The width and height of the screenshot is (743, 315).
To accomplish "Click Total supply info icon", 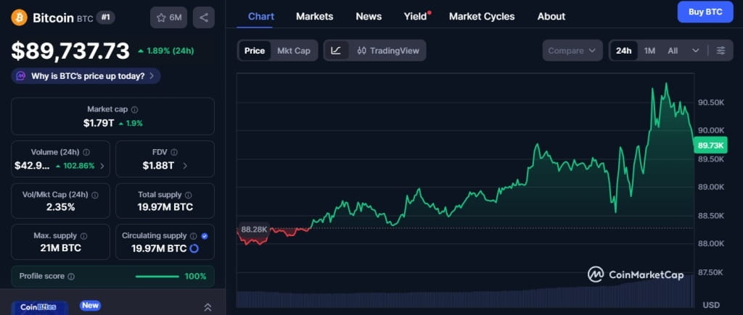I will tap(188, 195).
